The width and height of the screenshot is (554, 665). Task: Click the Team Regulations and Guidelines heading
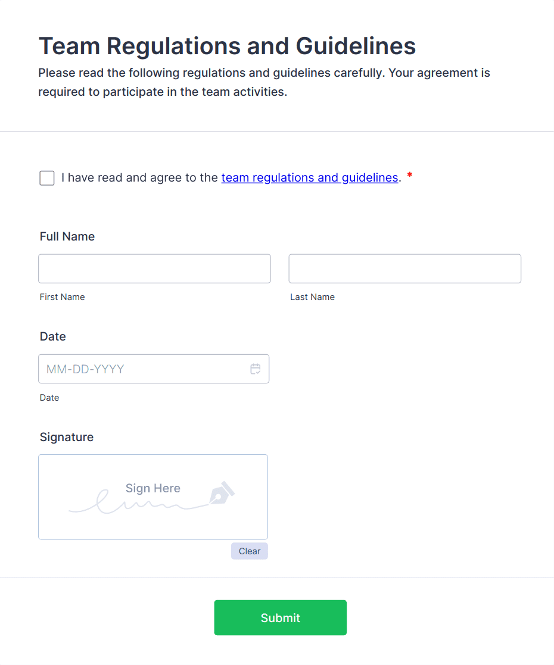tap(227, 46)
